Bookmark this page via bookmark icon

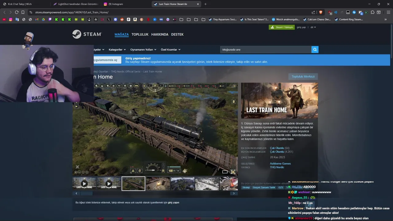click(x=23, y=12)
